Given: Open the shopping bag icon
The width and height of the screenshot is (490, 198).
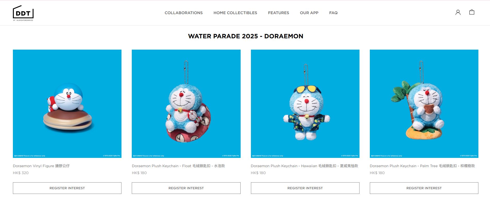Looking at the screenshot, I should point(472,12).
